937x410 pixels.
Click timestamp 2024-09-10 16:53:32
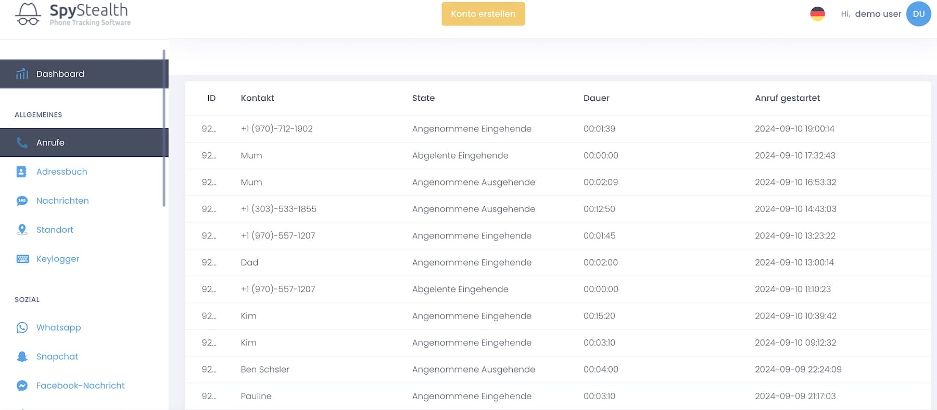(x=795, y=182)
